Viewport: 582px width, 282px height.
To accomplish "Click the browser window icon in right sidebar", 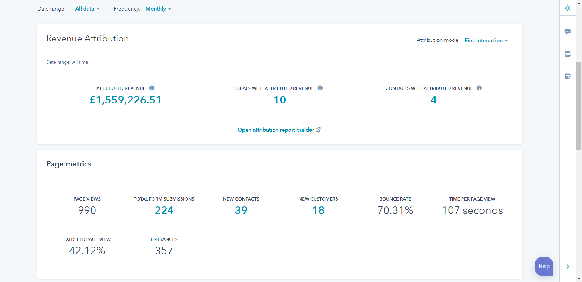I will point(567,54).
